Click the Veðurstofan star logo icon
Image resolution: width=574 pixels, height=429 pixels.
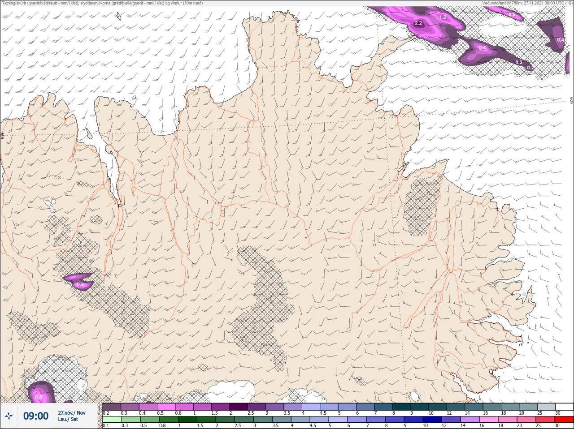pyautogui.click(x=9, y=416)
